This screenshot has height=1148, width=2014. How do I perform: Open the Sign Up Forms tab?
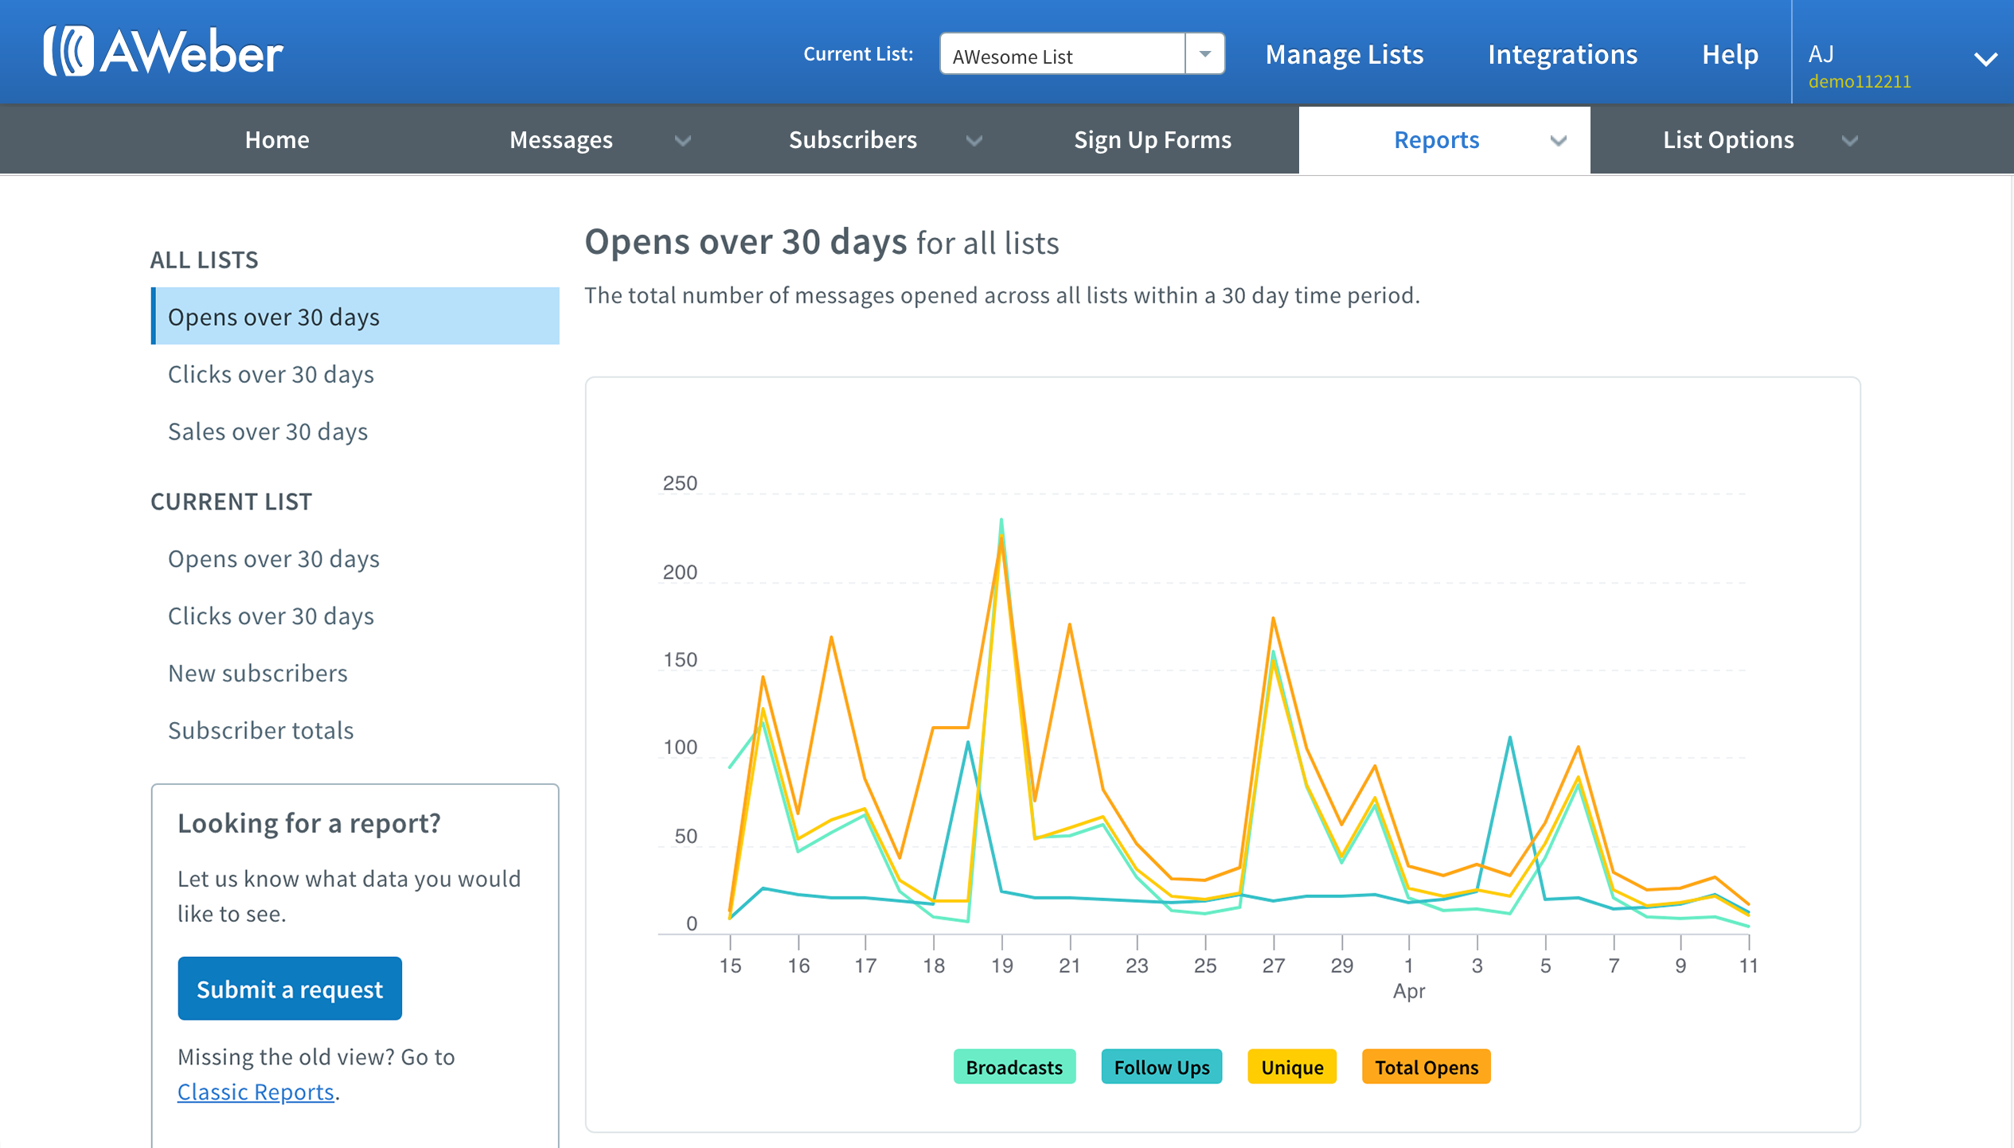1152,140
